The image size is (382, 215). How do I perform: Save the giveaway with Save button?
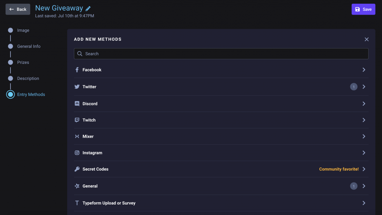coord(363,9)
